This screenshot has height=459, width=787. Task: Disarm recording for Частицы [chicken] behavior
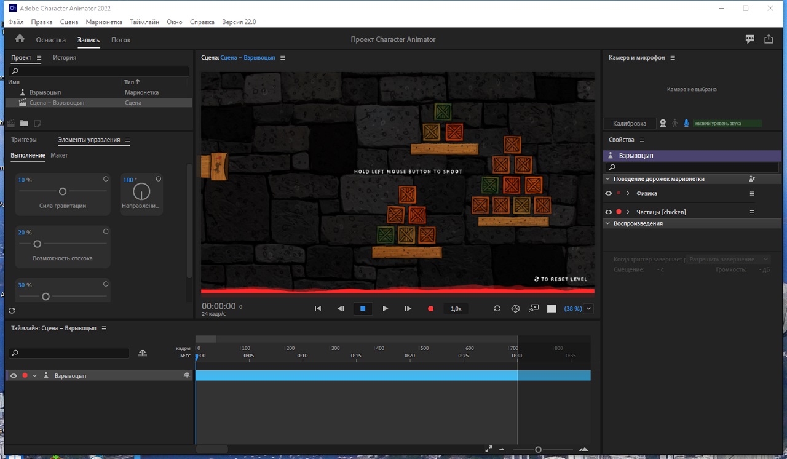(619, 212)
